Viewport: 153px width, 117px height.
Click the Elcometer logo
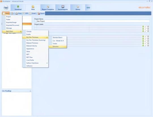coord(144,8)
